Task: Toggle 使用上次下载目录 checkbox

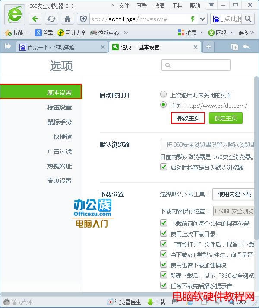Action: 164,233
